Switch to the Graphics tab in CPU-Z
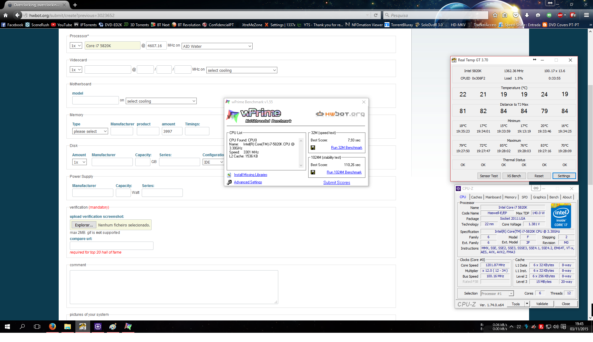This screenshot has width=593, height=342. click(540, 197)
